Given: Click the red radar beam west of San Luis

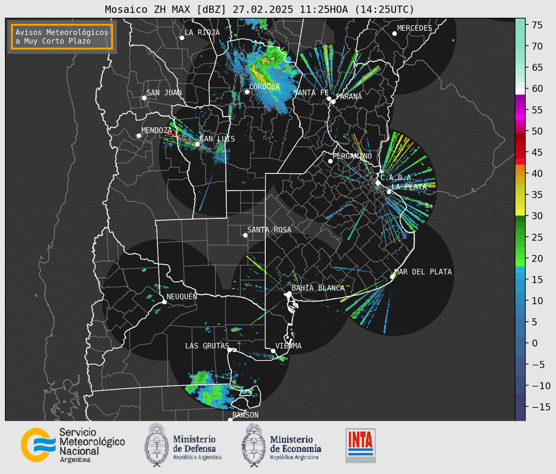Looking at the screenshot, I should tap(181, 138).
